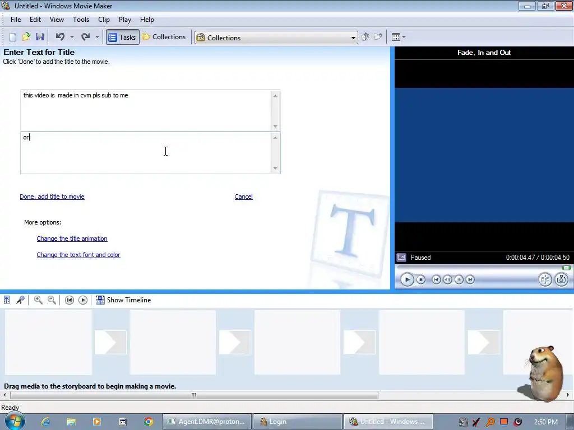Screen dimensions: 574x430
Task: Click the Cancel link
Action: tap(243, 197)
